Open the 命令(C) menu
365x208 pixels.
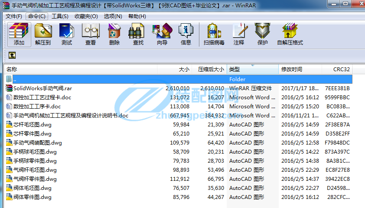[37, 16]
